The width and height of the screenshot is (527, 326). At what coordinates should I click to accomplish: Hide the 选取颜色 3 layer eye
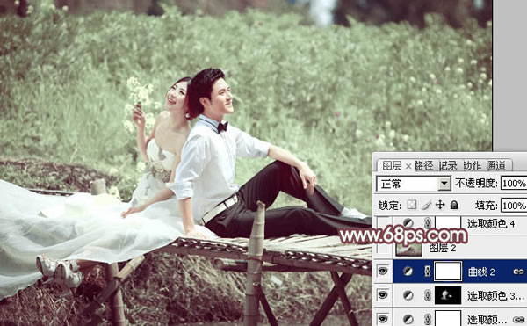tap(383, 295)
